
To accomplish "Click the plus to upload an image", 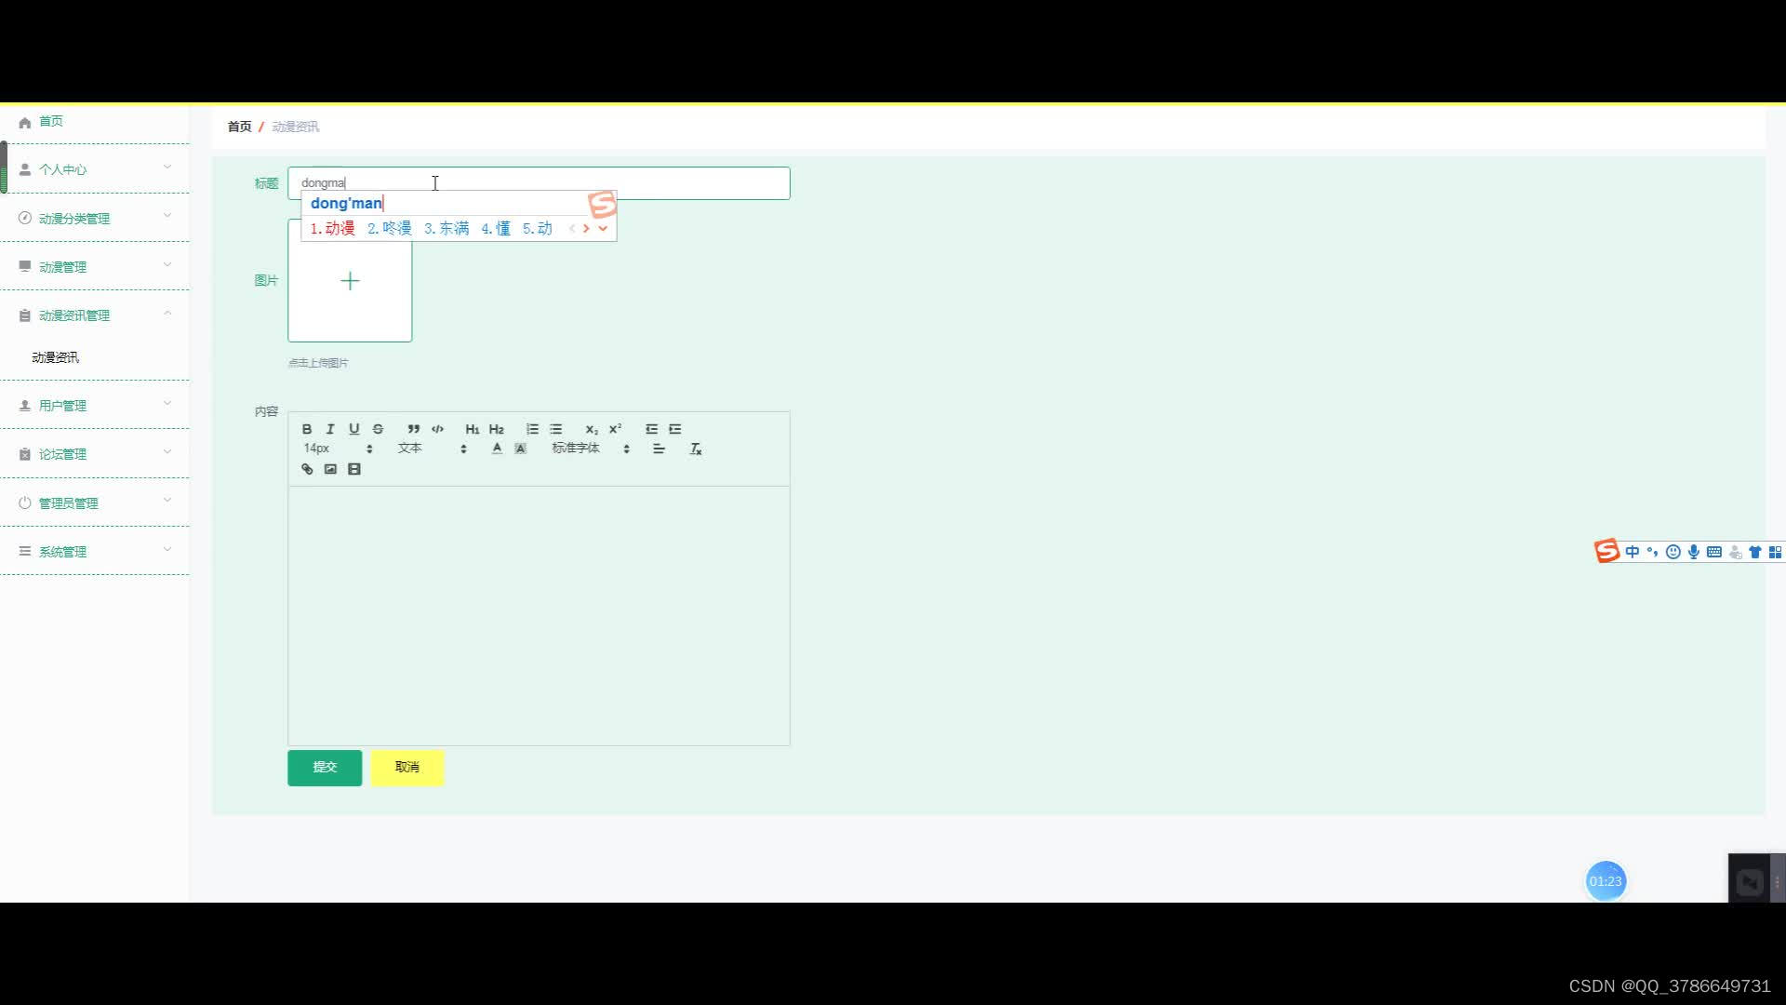I will (350, 281).
